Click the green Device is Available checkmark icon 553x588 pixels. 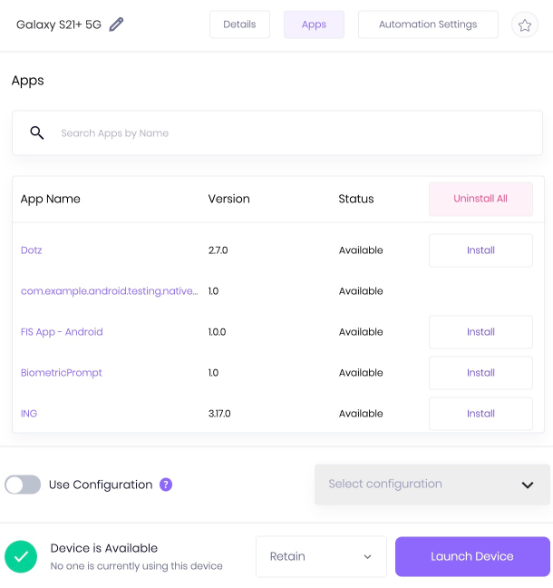click(x=21, y=556)
